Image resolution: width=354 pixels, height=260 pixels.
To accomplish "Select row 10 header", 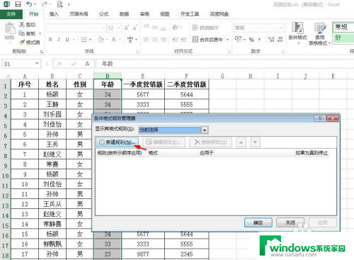I will 5,176.
